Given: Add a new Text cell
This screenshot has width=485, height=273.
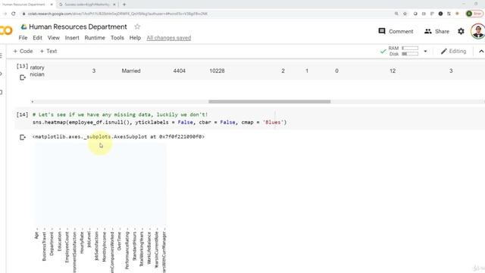Looking at the screenshot, I should point(48,51).
